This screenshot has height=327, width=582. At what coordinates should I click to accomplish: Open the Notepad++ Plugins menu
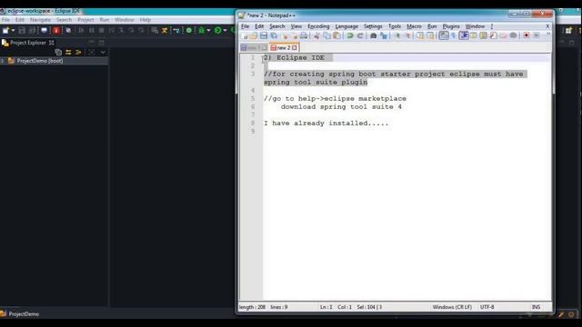tap(451, 26)
